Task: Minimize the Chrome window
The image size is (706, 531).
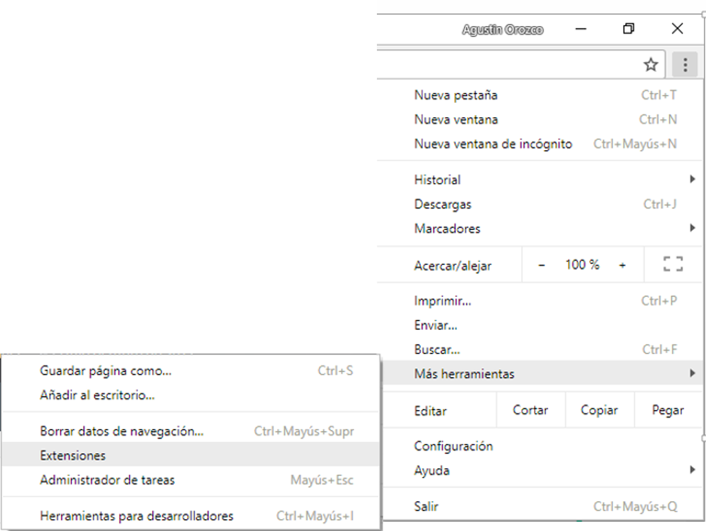Action: click(x=581, y=29)
